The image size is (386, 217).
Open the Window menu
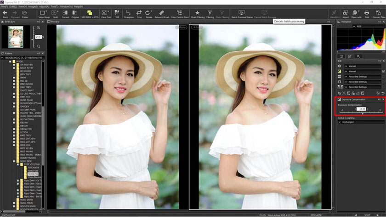[66, 6]
